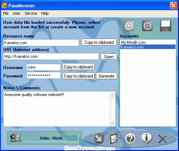
Task: Click the arrow icon in bottom toolbar
Action: (x=99, y=138)
